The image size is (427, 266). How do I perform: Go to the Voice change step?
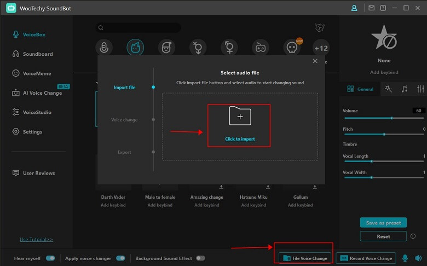(x=124, y=120)
